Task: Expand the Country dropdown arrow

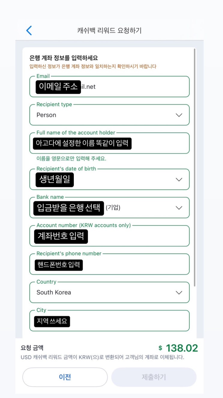Action: tap(179, 293)
